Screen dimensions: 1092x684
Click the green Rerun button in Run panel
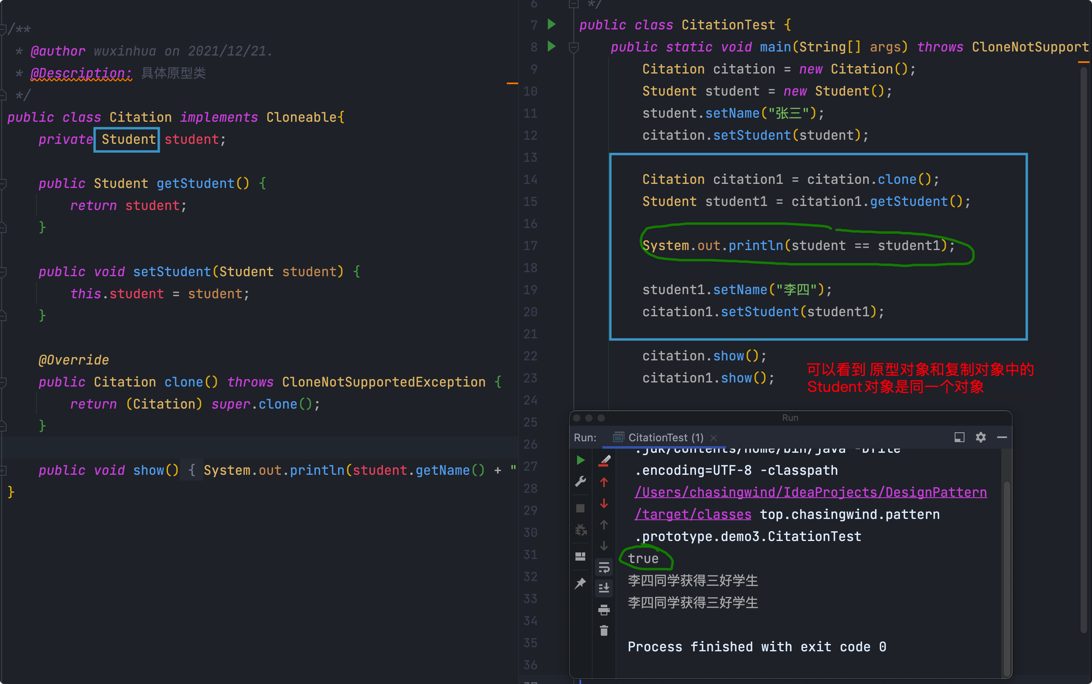580,460
